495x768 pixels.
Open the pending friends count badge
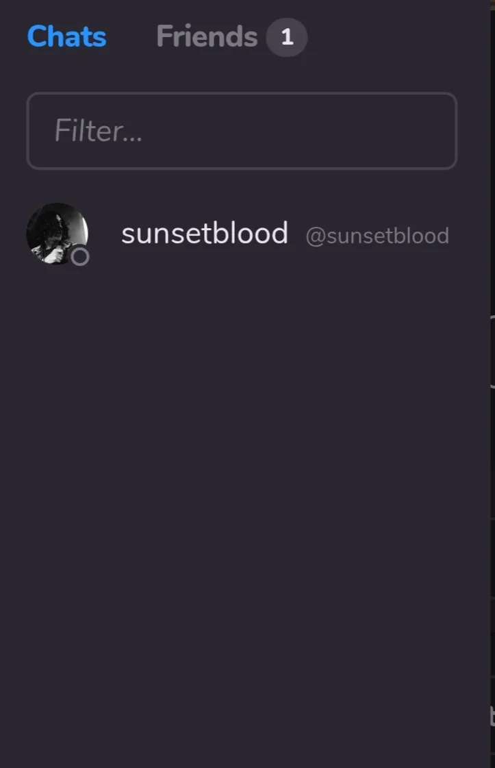click(287, 37)
